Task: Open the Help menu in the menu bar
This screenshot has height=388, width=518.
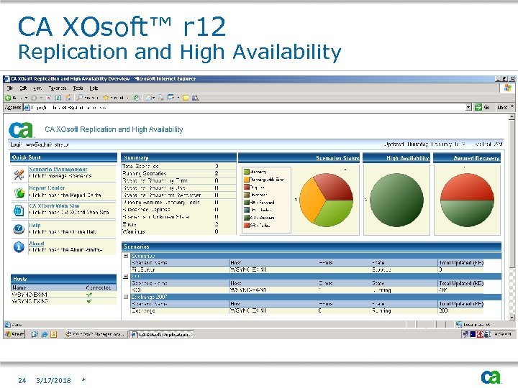Action: 94,88
